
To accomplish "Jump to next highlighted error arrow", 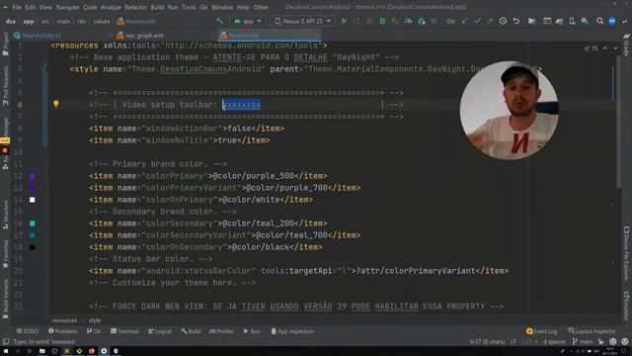I will pos(615,48).
